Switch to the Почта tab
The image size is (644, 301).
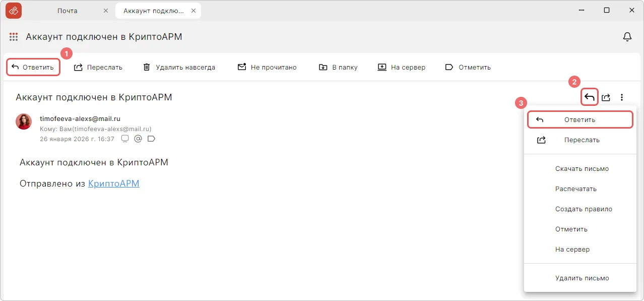[68, 11]
